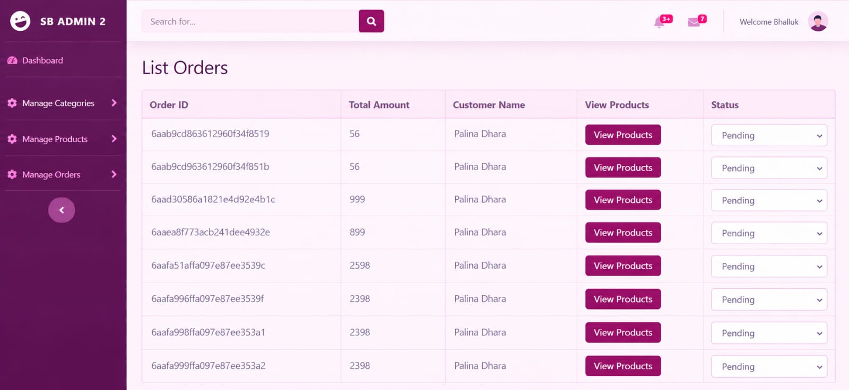The height and width of the screenshot is (390, 849).
Task: Open the envelope messages icon
Action: pyautogui.click(x=694, y=22)
